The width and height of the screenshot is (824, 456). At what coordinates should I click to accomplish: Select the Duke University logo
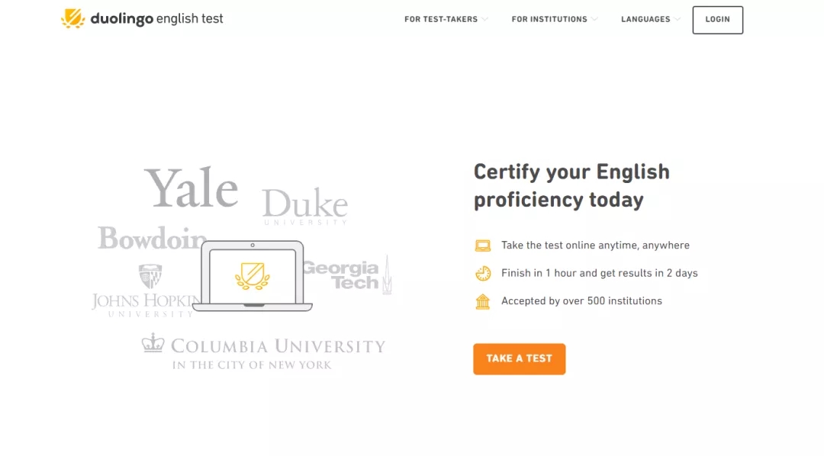(x=304, y=204)
